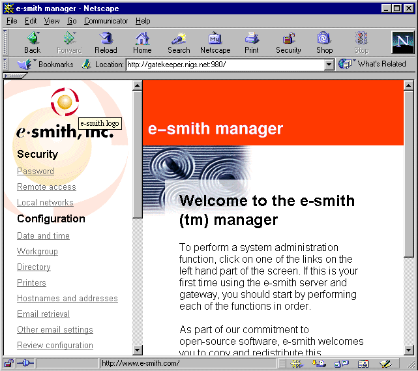The image size is (418, 371).
Task: Click the Security section heading
Action: [37, 154]
